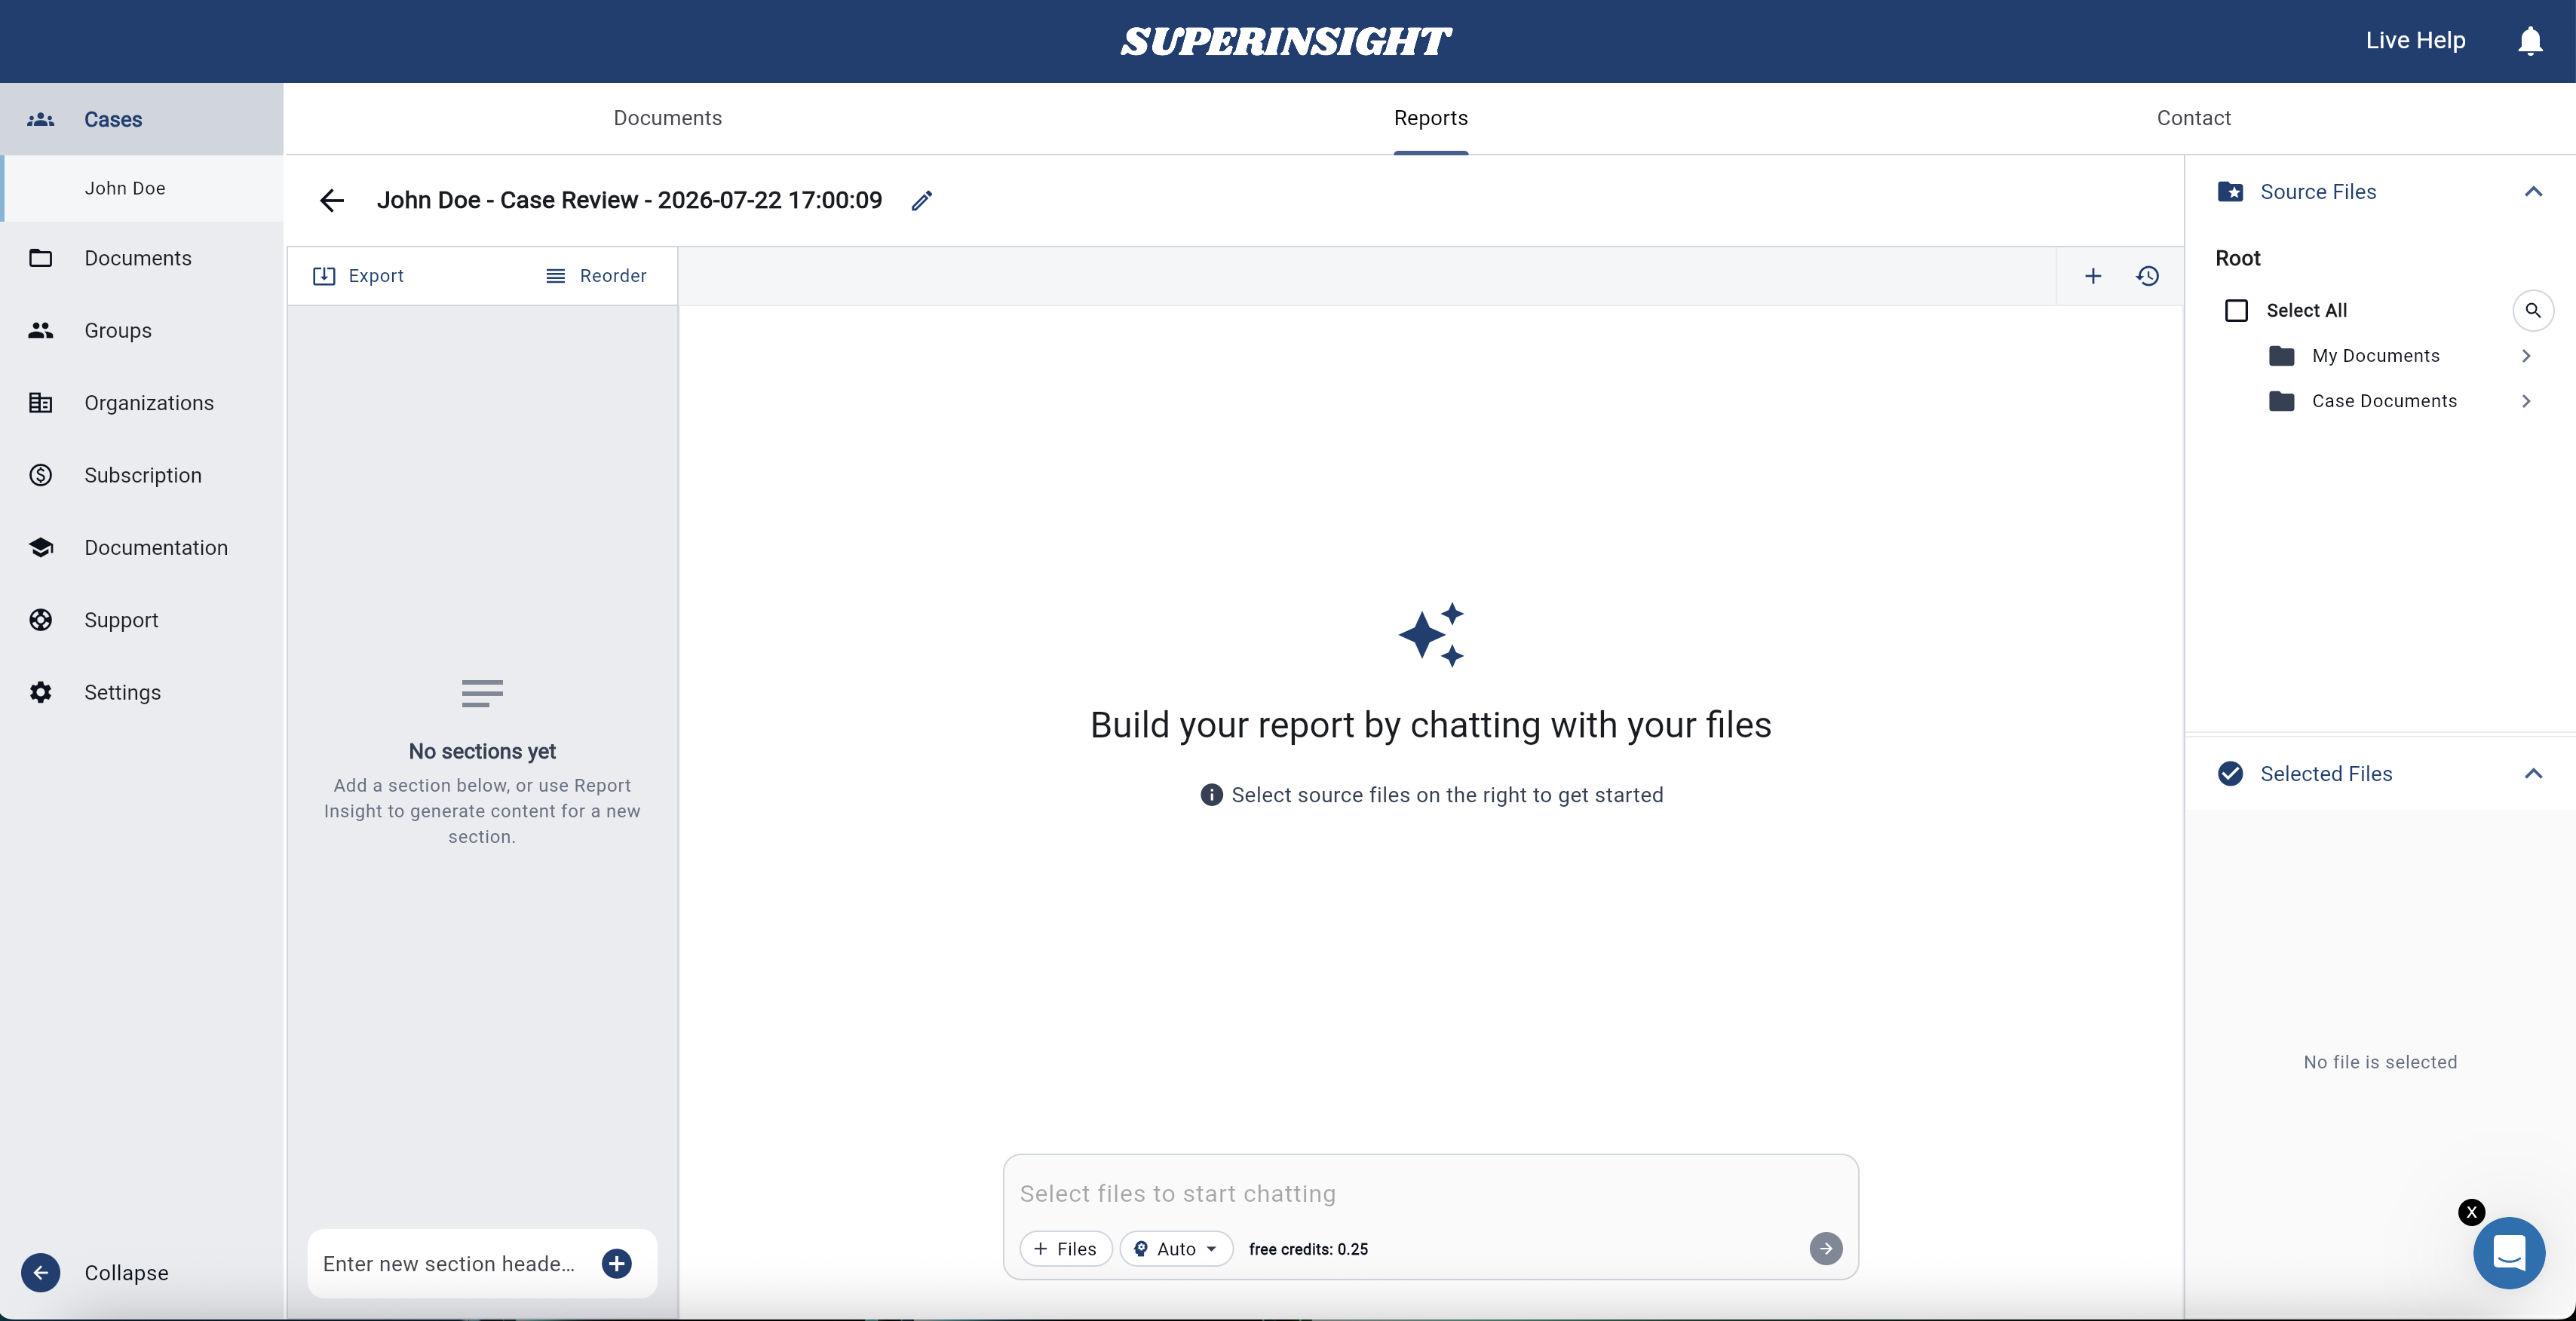Viewport: 2576px width, 1321px height.
Task: Open the Groups sidebar icon
Action: [41, 330]
